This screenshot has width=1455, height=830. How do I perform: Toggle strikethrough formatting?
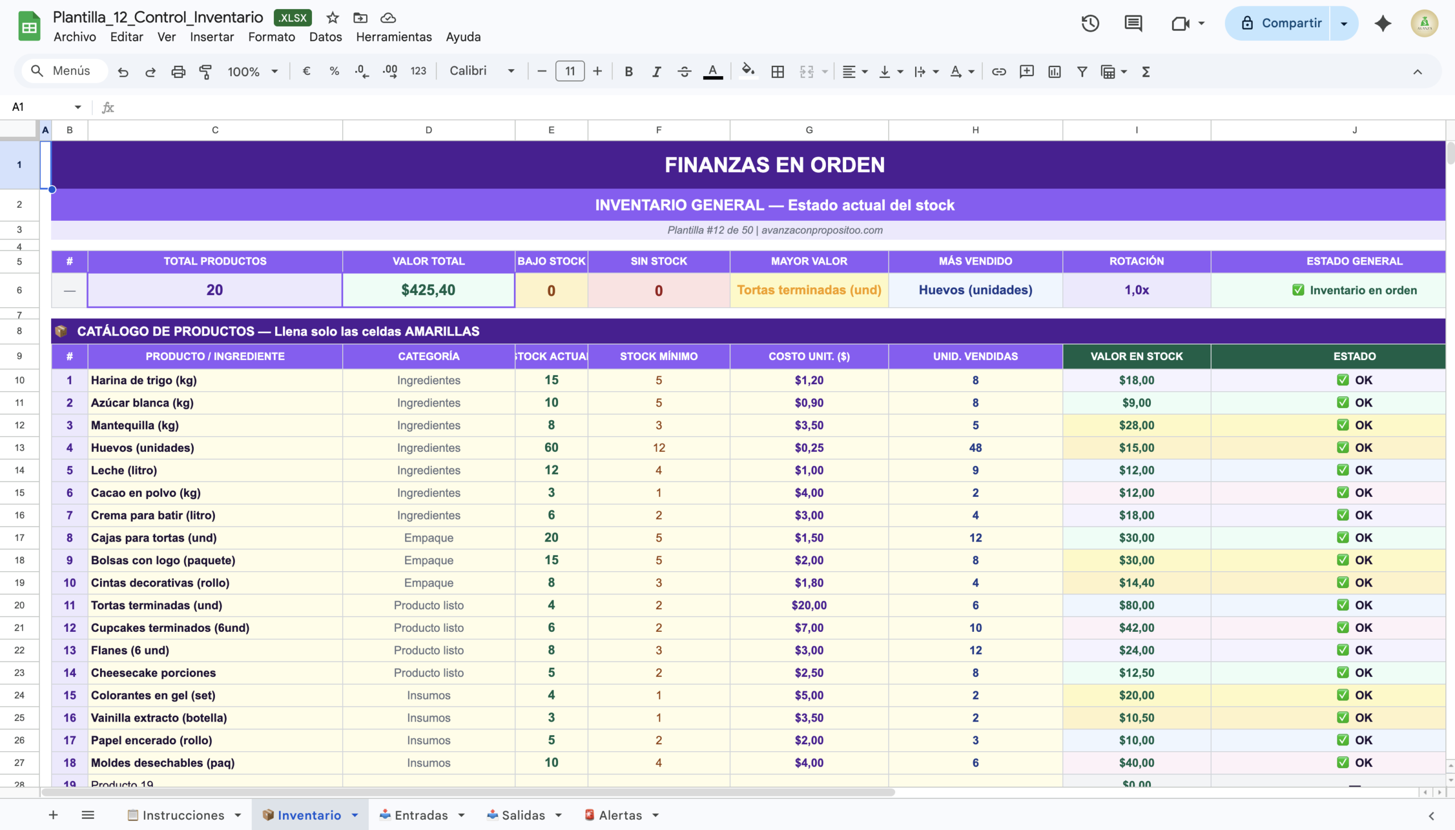click(684, 72)
